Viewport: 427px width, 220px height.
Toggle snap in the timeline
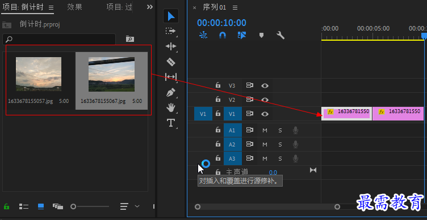223,35
